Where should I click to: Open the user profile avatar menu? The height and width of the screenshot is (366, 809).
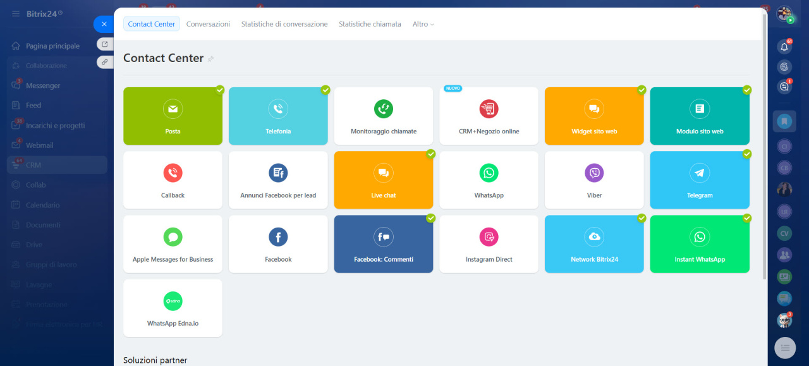coord(784,14)
